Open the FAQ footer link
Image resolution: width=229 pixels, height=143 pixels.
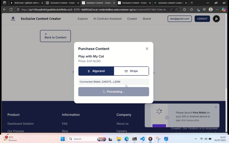65,124
